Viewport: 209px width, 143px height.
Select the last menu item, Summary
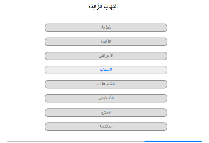click(106, 127)
